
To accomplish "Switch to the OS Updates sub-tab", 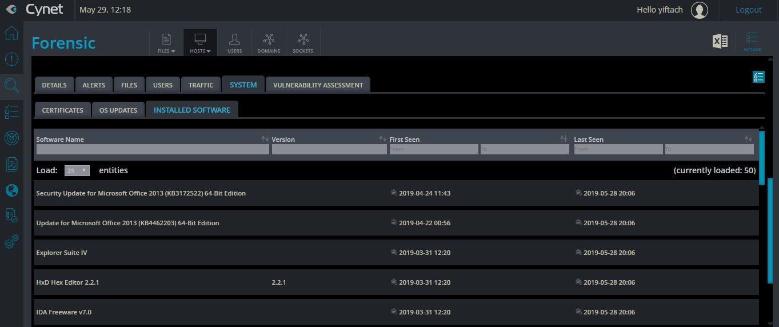I will coord(118,110).
